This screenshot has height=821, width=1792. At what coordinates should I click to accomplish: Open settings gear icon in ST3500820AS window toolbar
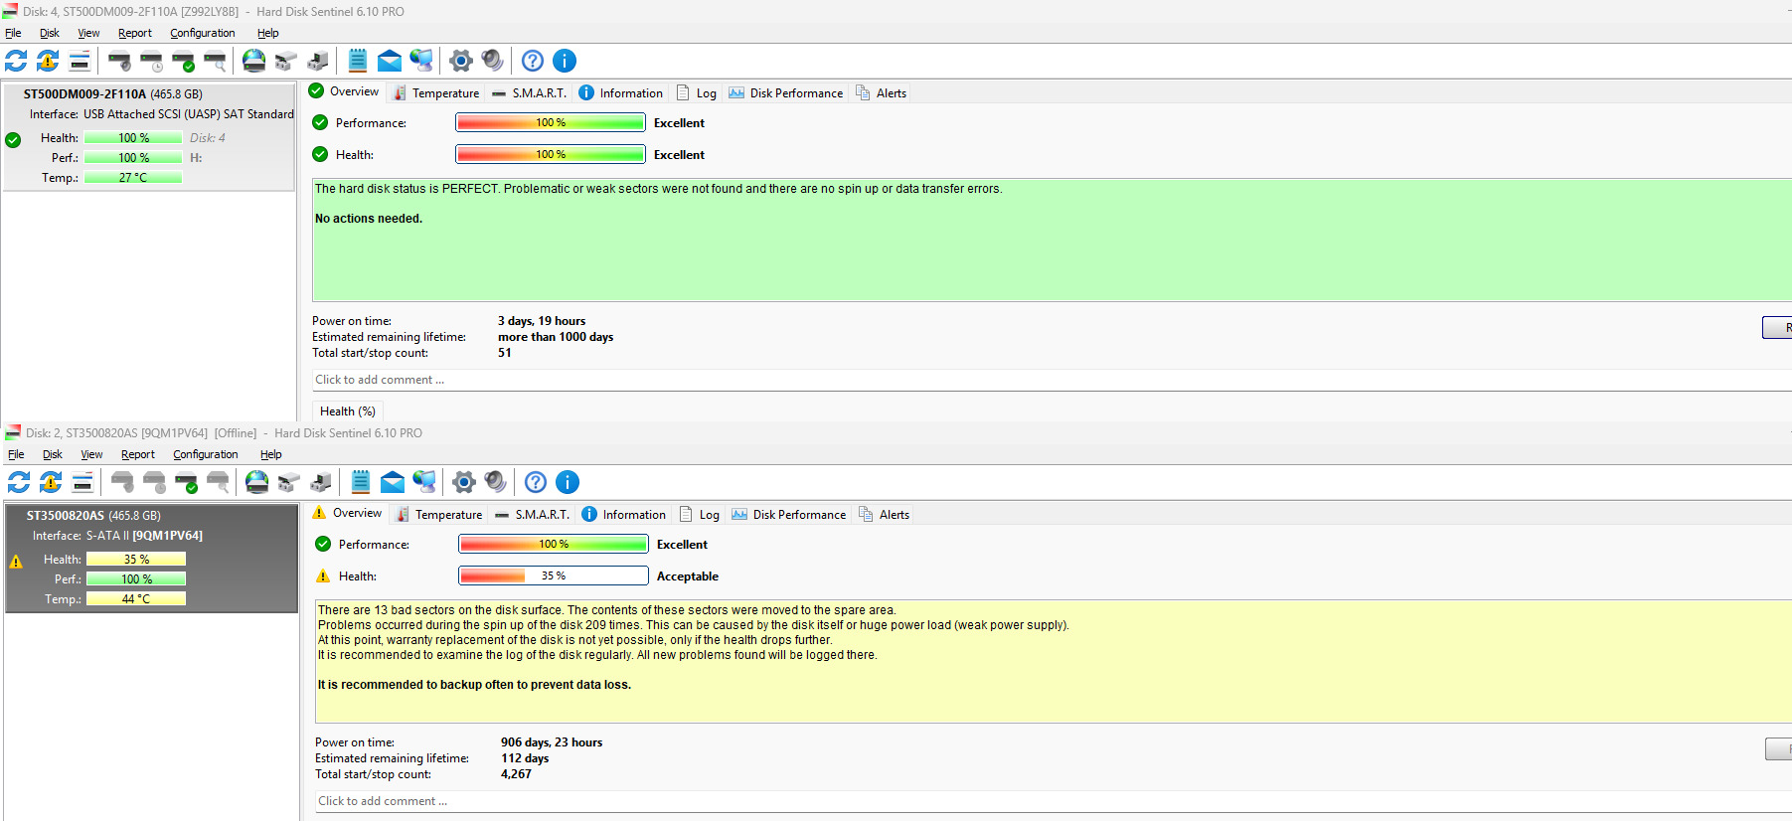point(463,482)
